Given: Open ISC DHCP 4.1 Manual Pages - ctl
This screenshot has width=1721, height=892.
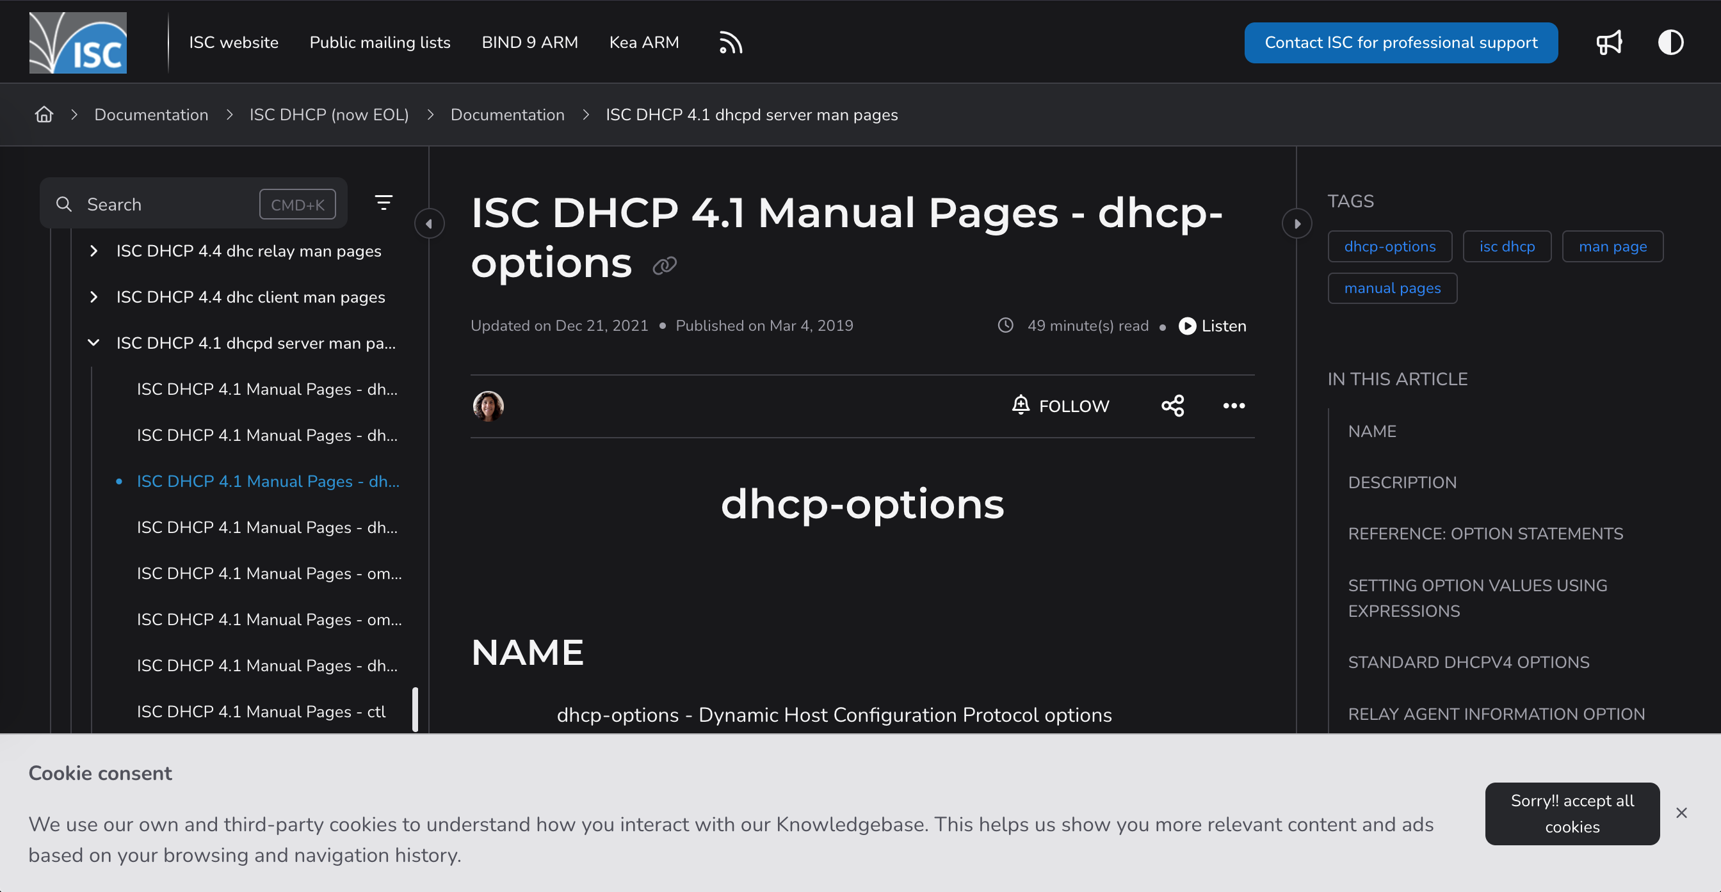Looking at the screenshot, I should tap(261, 712).
